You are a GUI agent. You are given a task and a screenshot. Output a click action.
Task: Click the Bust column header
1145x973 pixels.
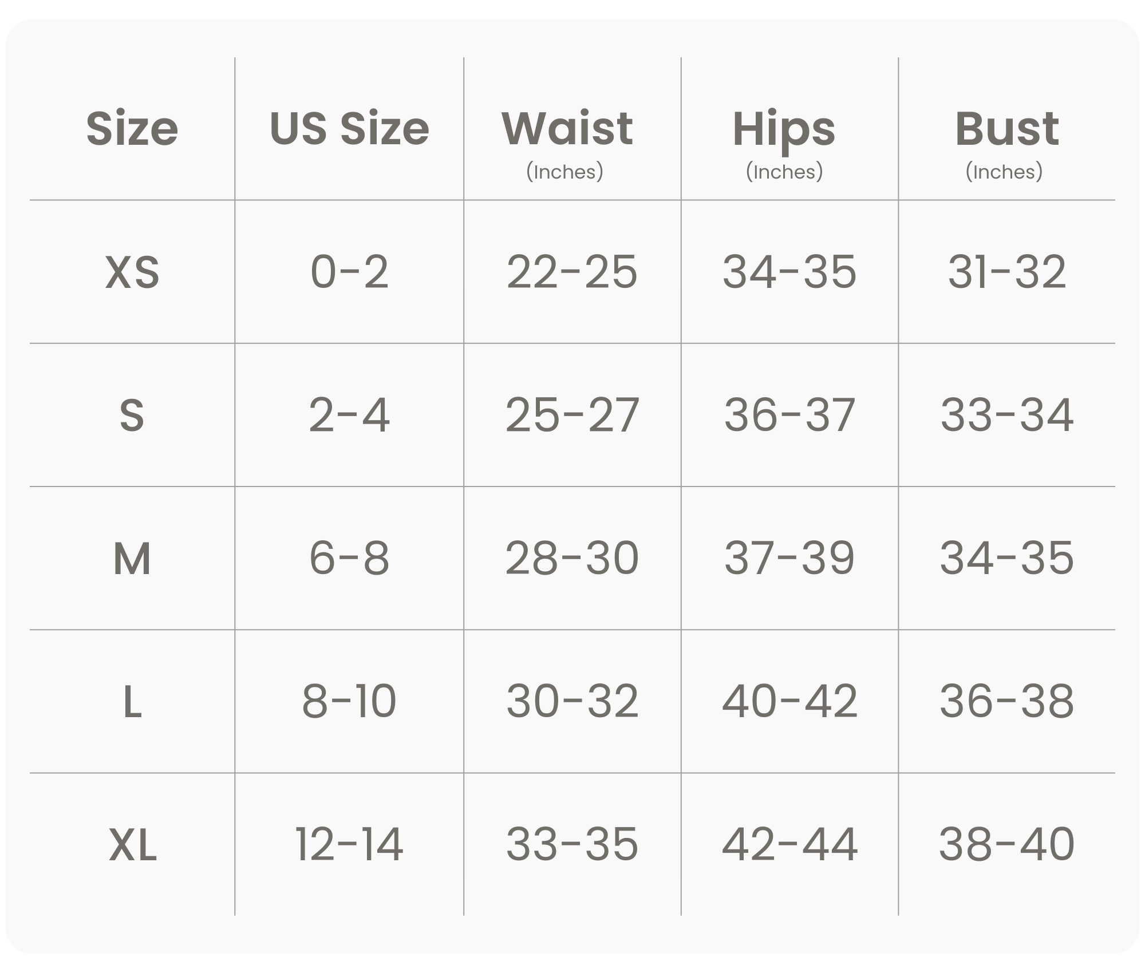pos(1006,129)
